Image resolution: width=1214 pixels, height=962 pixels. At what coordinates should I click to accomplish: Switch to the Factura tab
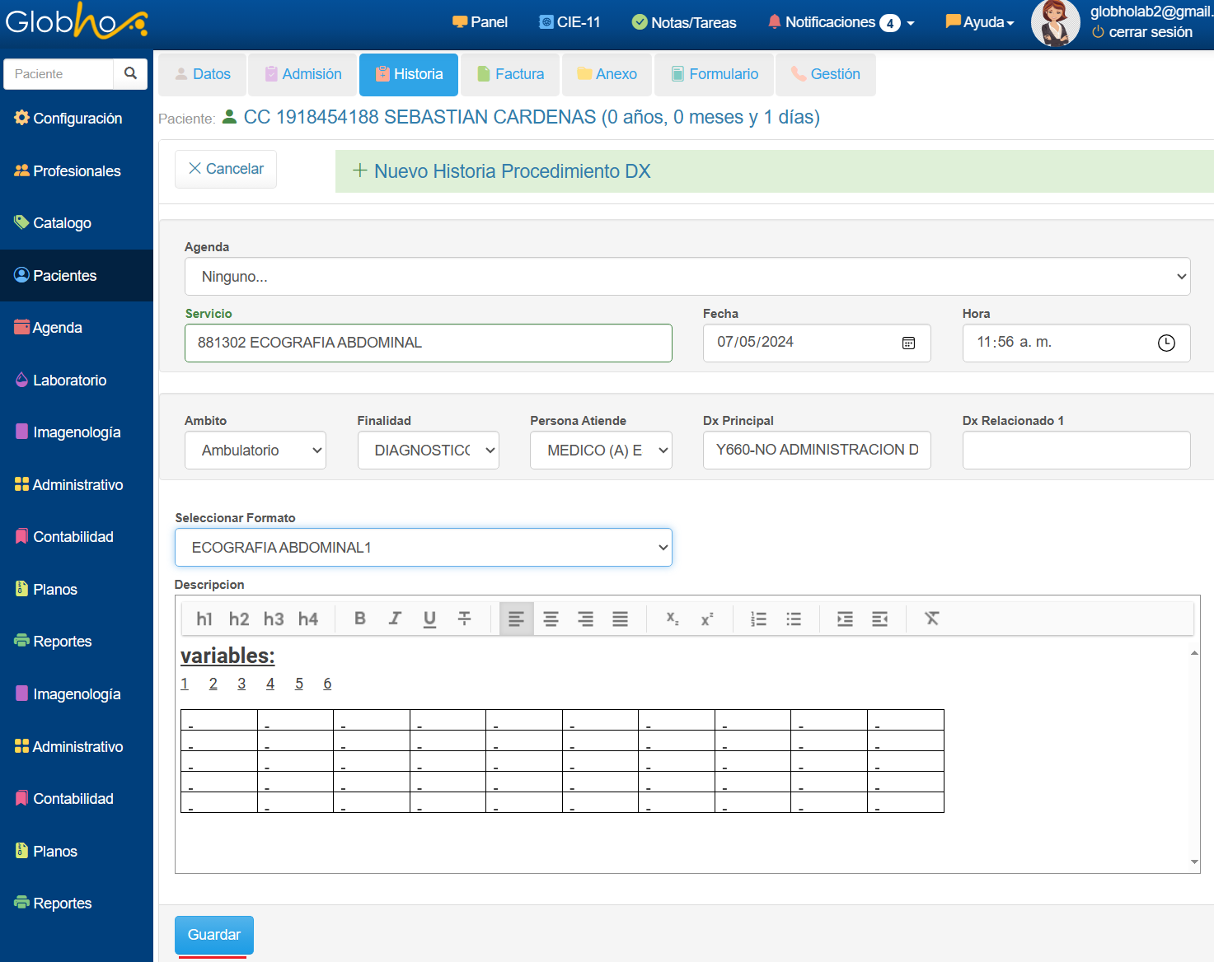(510, 74)
